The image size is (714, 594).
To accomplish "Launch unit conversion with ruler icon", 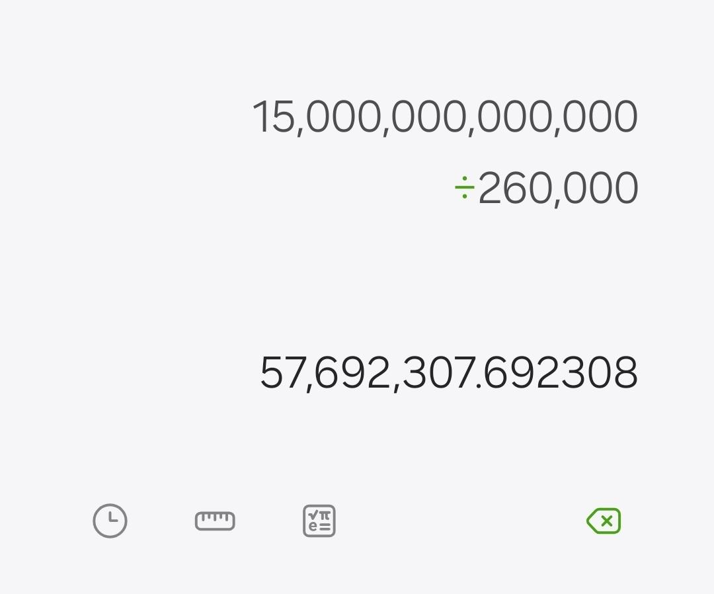I will (x=215, y=521).
